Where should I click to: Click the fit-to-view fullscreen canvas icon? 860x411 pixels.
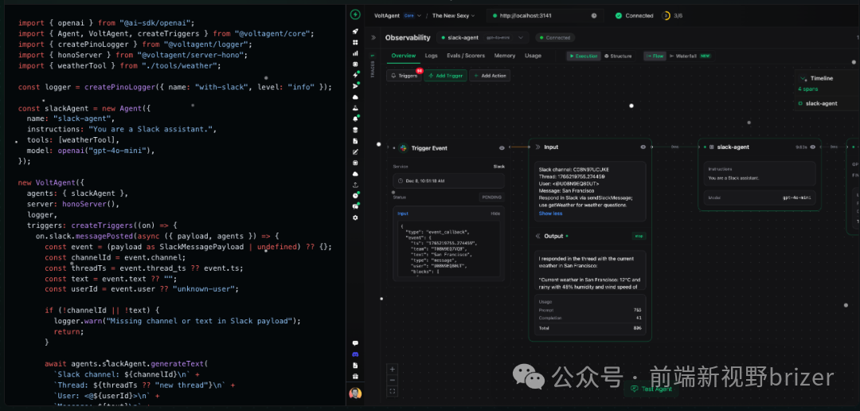click(392, 391)
